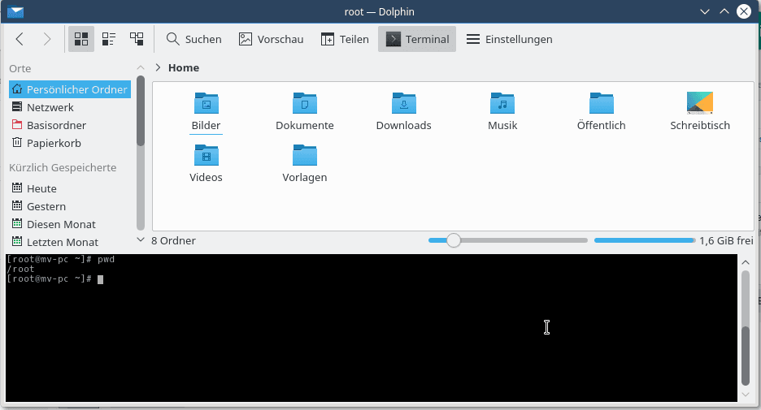Switch to Details tree view mode
Image resolution: width=761 pixels, height=410 pixels.
click(x=137, y=39)
